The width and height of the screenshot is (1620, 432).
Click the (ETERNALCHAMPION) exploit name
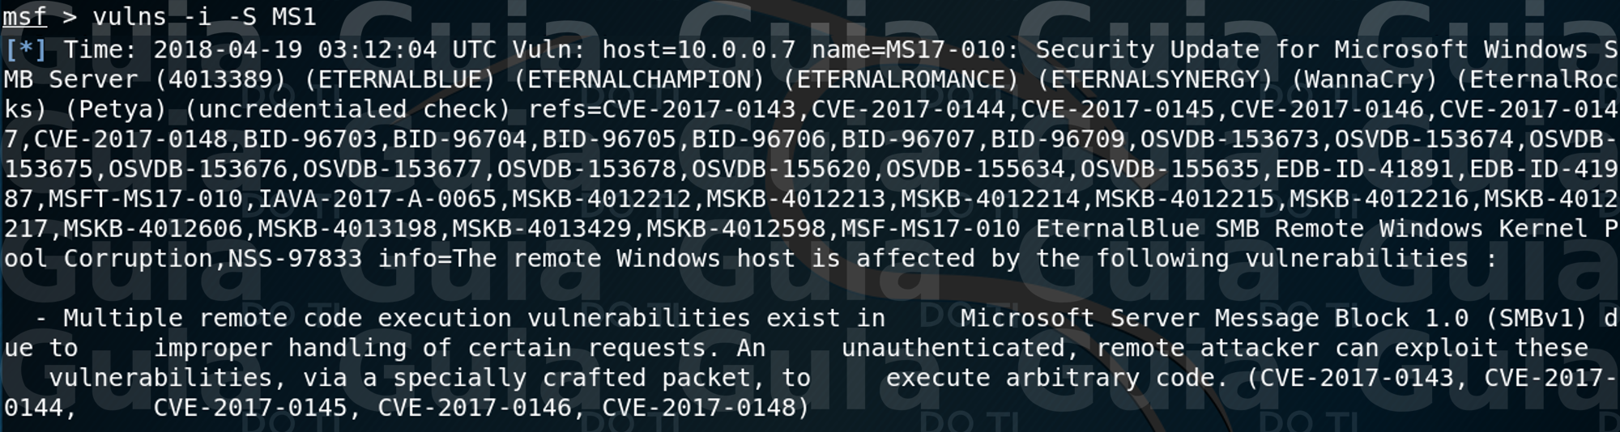tap(638, 80)
